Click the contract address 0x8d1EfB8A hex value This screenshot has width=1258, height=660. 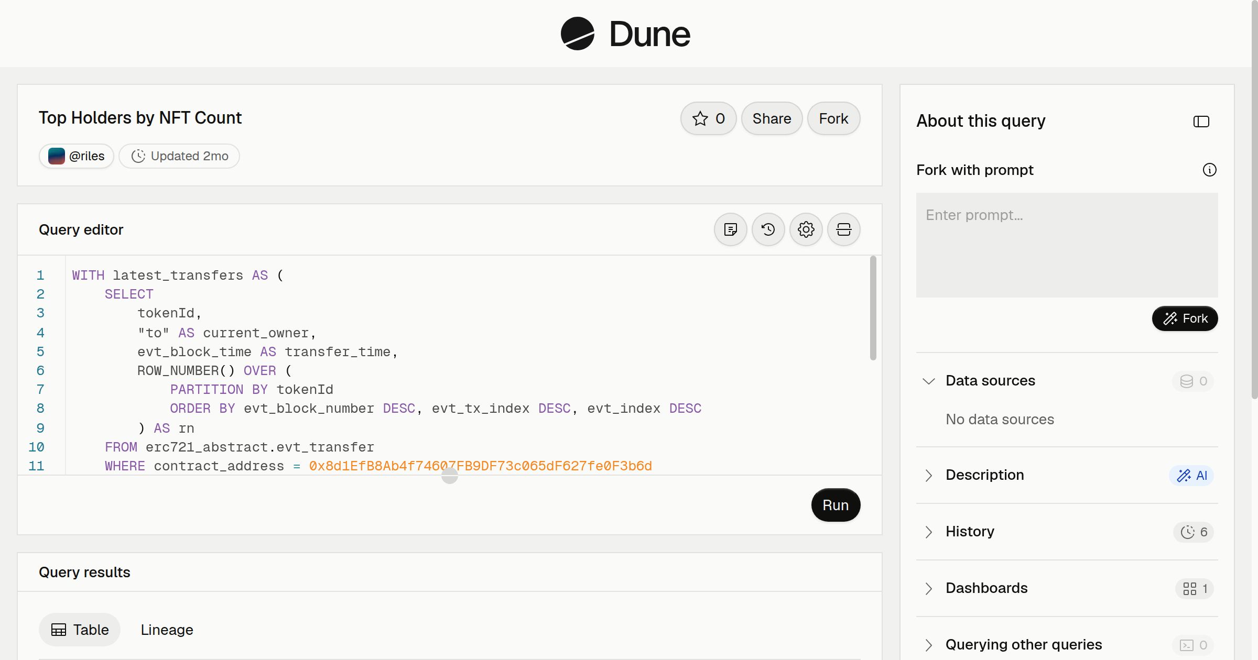pyautogui.click(x=480, y=466)
